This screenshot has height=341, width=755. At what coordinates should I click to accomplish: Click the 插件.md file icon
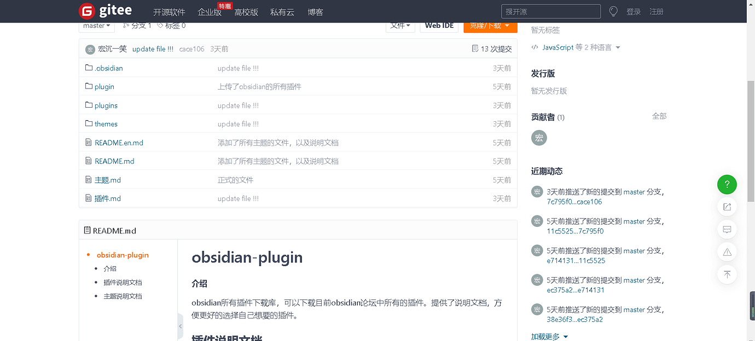[89, 198]
